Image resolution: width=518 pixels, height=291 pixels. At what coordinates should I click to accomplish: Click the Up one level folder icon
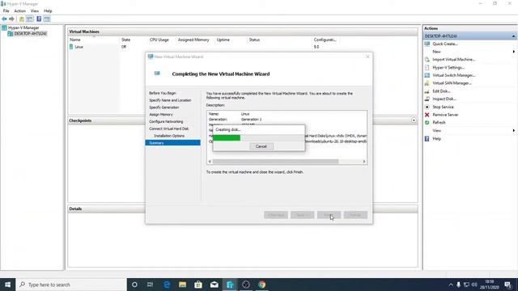pyautogui.click(x=22, y=19)
